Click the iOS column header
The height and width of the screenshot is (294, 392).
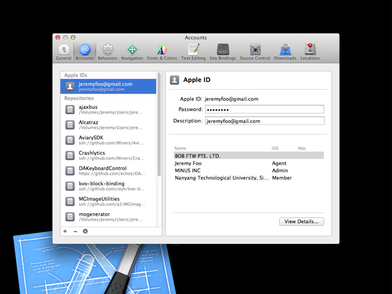275,148
